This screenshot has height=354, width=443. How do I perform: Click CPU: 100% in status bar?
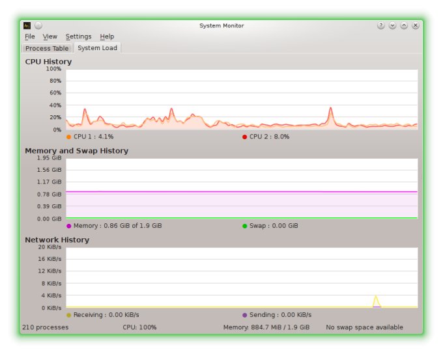[x=139, y=327]
